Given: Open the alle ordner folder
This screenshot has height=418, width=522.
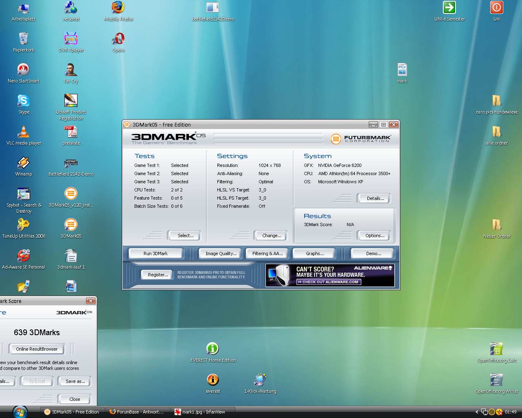Looking at the screenshot, I should click(497, 136).
